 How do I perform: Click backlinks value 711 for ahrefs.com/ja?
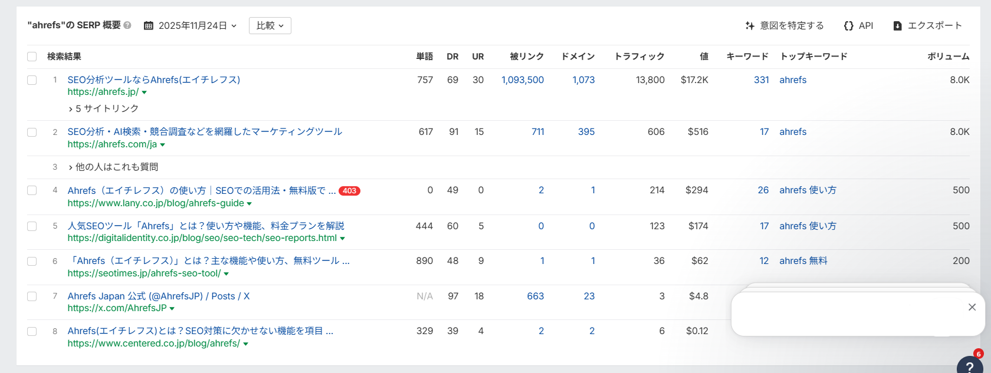tap(538, 131)
